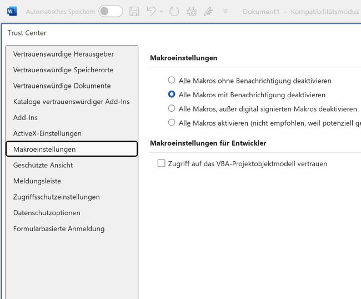The width and height of the screenshot is (361, 299).
Task: Open Geschützte Ansicht category
Action: coord(72,165)
